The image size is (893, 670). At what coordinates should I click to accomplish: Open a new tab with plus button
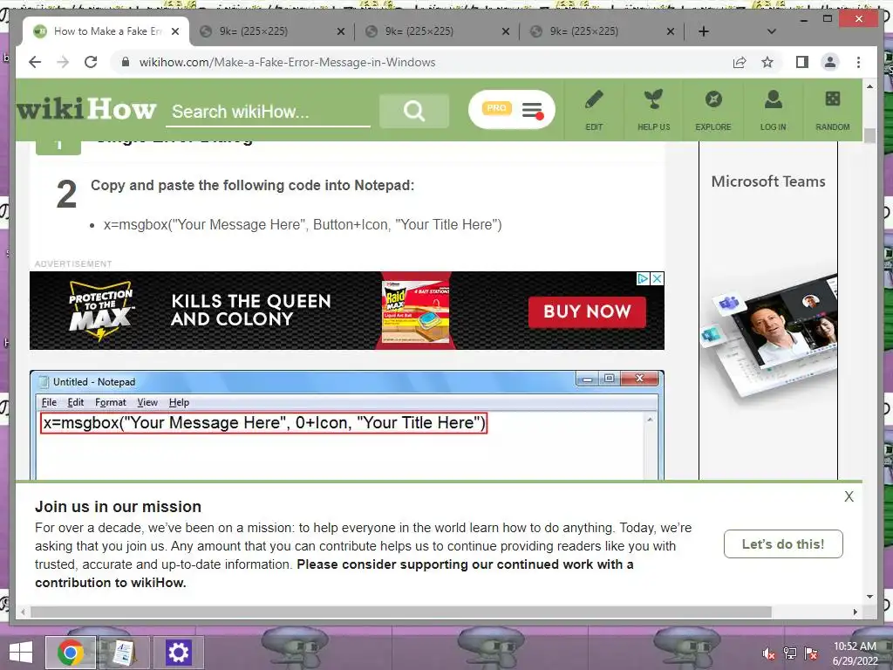tap(704, 31)
